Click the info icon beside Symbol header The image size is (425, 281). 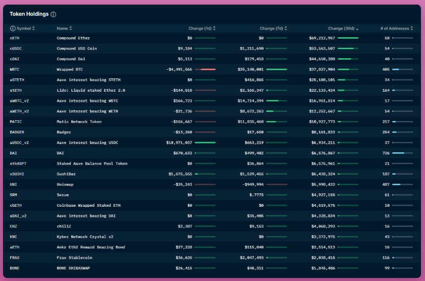[x=12, y=29]
